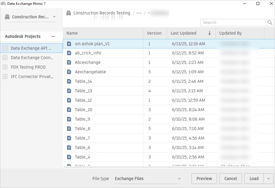Click the Cancel button
Viewport: 275px width, 188px height.
[x=231, y=179]
